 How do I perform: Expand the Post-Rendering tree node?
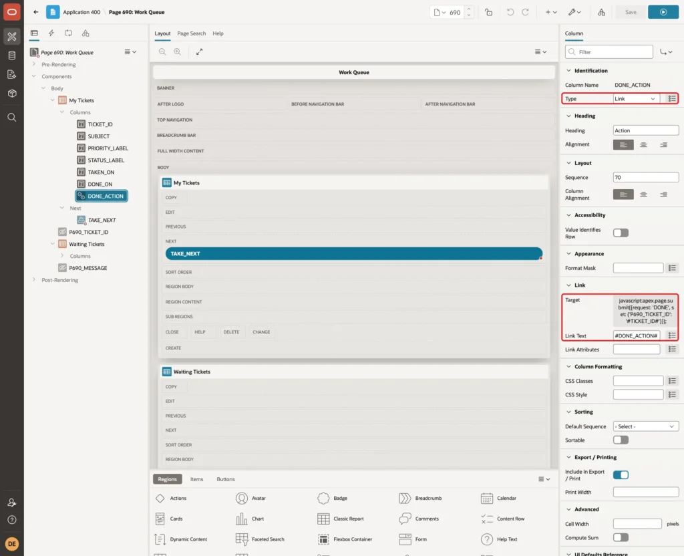click(x=34, y=280)
